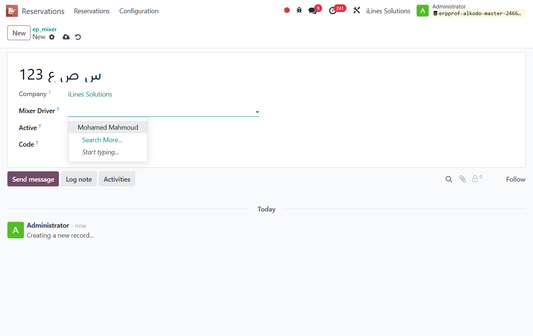Open attachments with the paperclip icon
This screenshot has width=533, height=336.
(463, 179)
